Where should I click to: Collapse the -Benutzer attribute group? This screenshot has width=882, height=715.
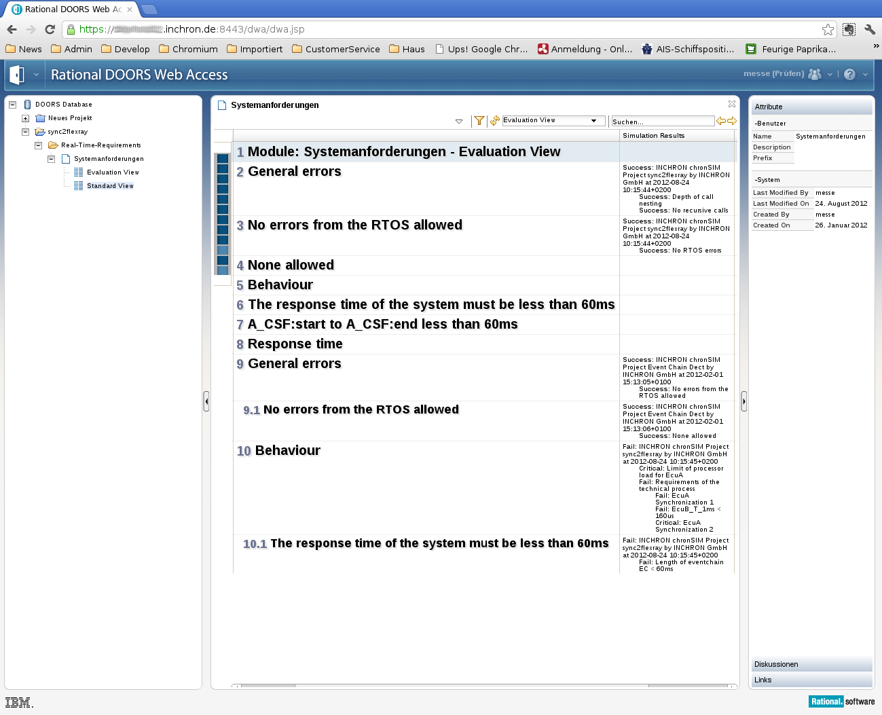[x=770, y=124]
